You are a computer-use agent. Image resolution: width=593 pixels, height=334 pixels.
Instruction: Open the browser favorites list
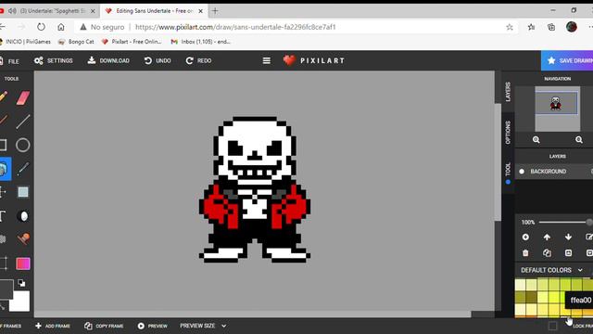click(x=531, y=27)
